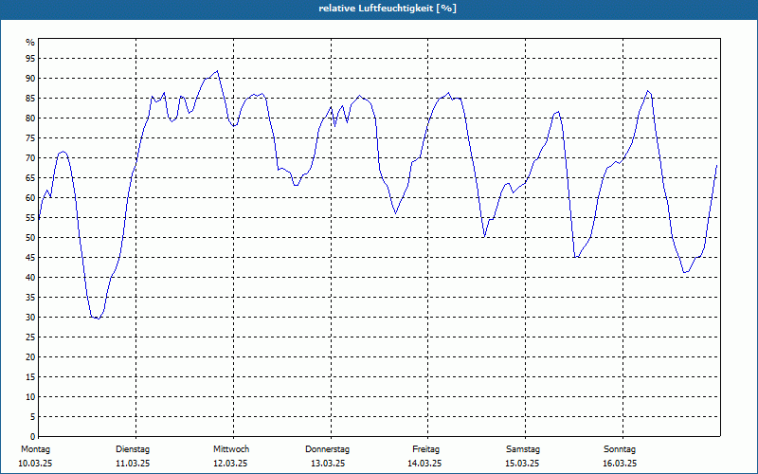Select the 'Montag' day label

[x=35, y=449]
